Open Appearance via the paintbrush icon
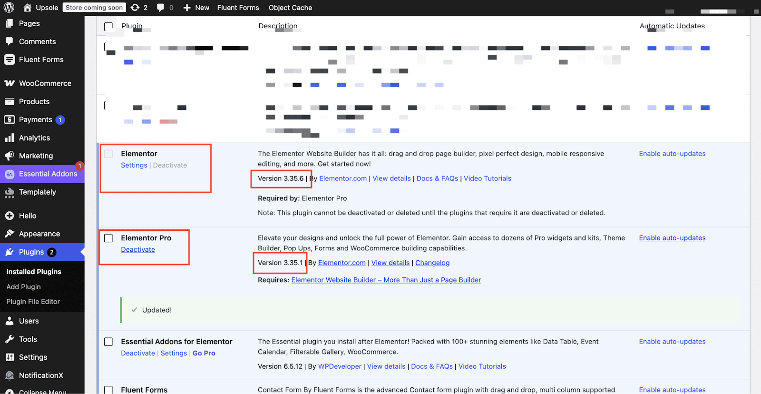 (x=10, y=234)
